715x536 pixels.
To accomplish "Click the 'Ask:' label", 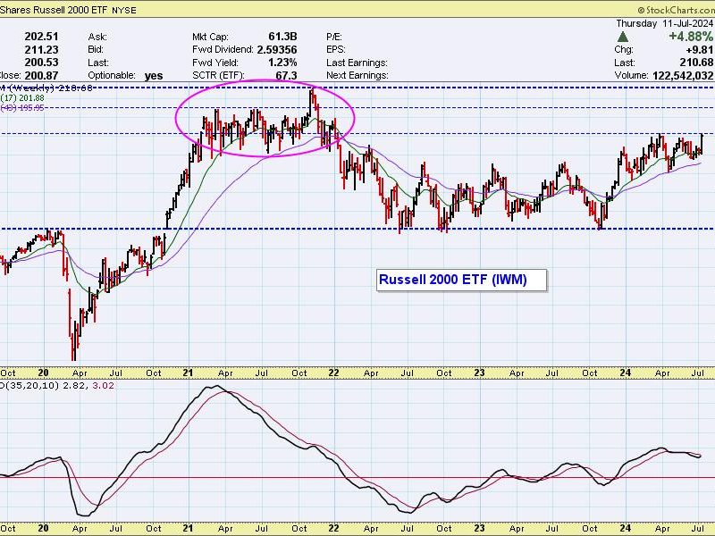I will coord(97,37).
